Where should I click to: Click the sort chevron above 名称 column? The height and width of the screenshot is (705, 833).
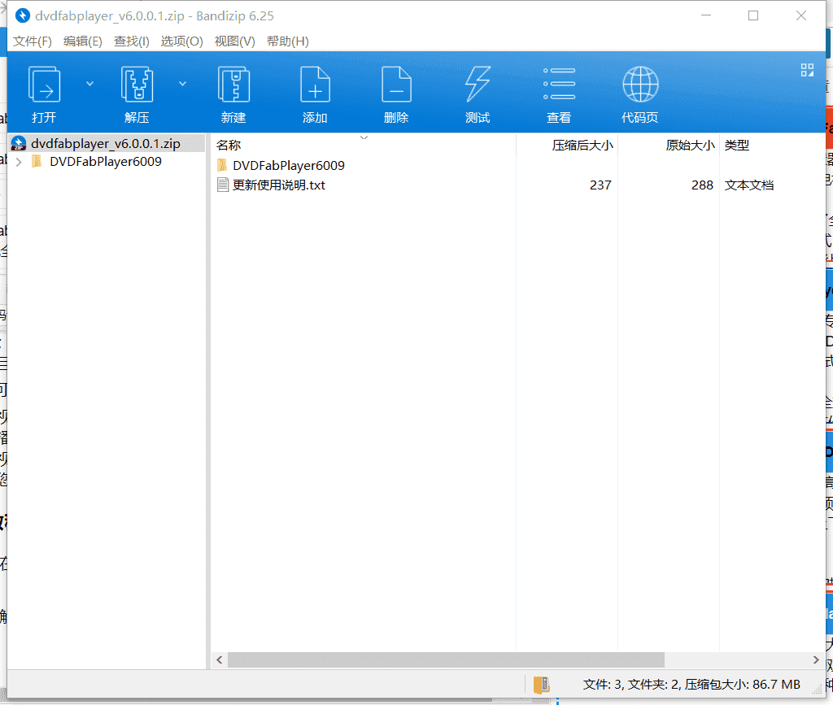(364, 137)
